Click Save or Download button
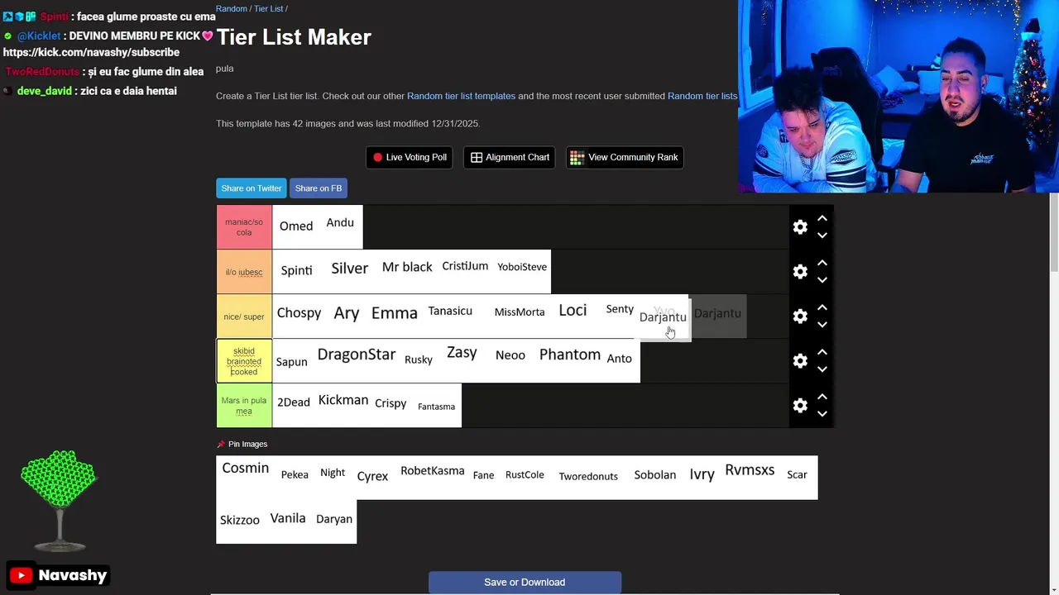 coord(525,583)
